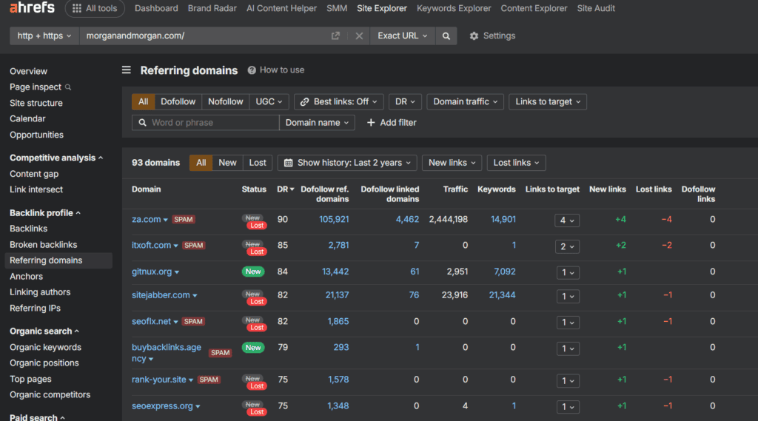
Task: Click the SPAM badge next to seoflx.net
Action: click(193, 321)
